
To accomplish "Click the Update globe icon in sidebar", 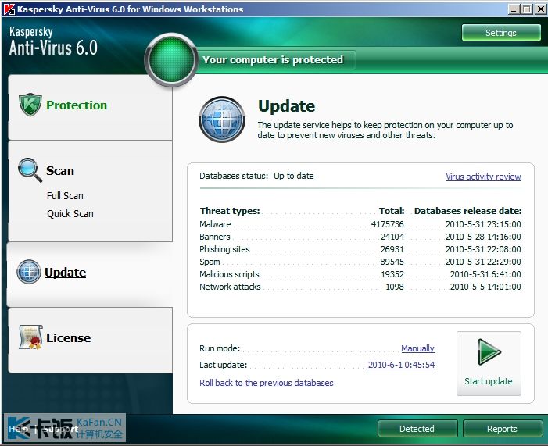I will (x=29, y=272).
